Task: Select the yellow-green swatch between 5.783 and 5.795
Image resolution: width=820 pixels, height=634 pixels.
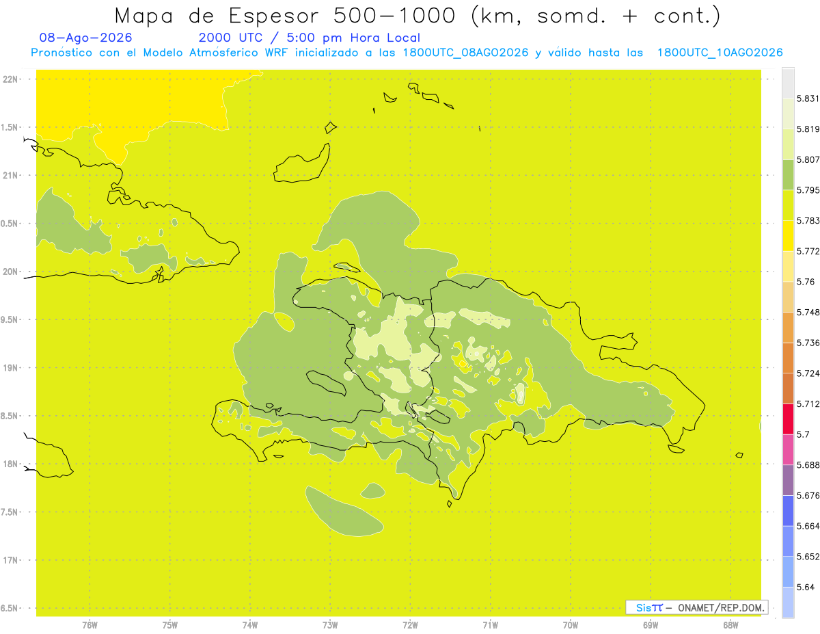Action: tap(788, 205)
